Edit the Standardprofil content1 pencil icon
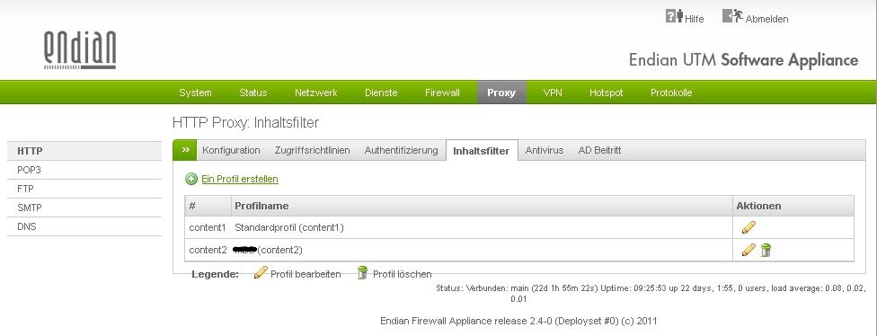Image resolution: width=877 pixels, height=336 pixels. point(749,227)
